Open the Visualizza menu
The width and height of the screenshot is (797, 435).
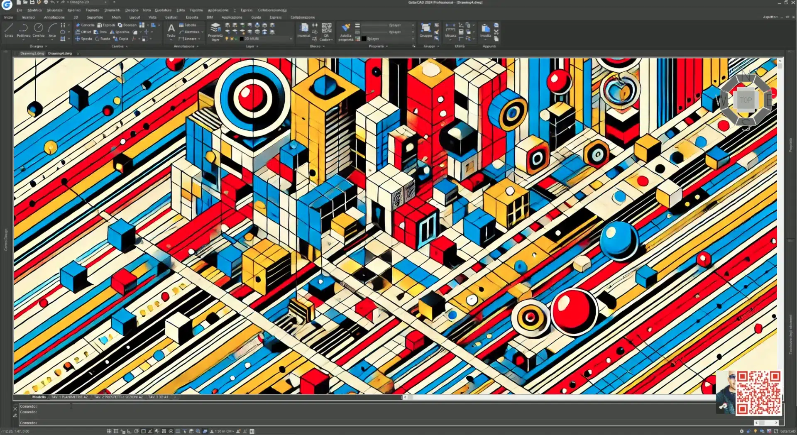(54, 10)
